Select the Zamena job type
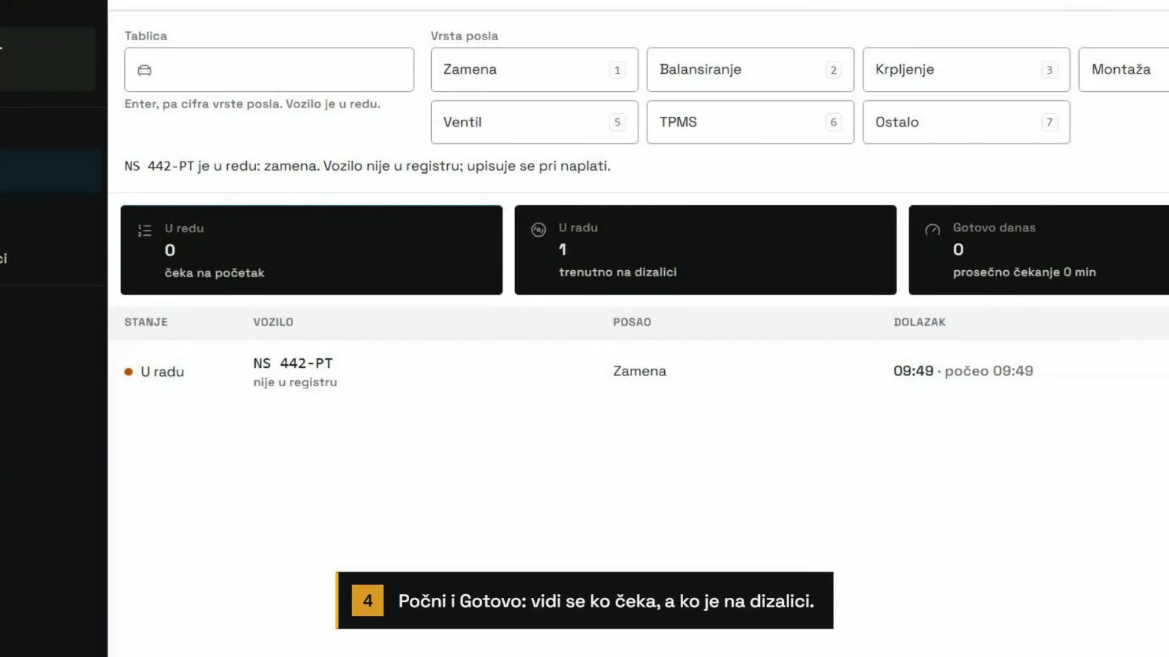The width and height of the screenshot is (1169, 657). [x=534, y=70]
